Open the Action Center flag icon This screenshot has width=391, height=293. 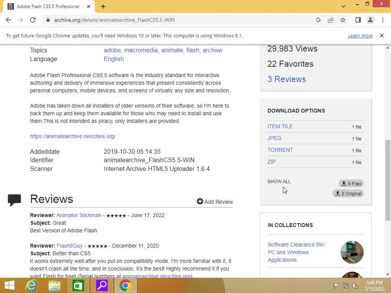[x=336, y=285]
